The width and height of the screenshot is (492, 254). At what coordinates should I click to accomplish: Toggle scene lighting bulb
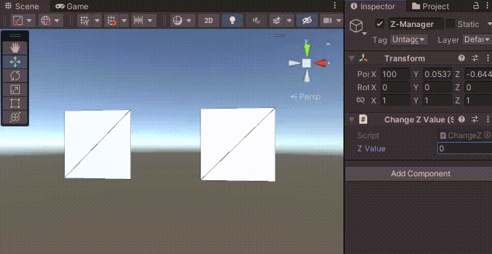click(232, 20)
